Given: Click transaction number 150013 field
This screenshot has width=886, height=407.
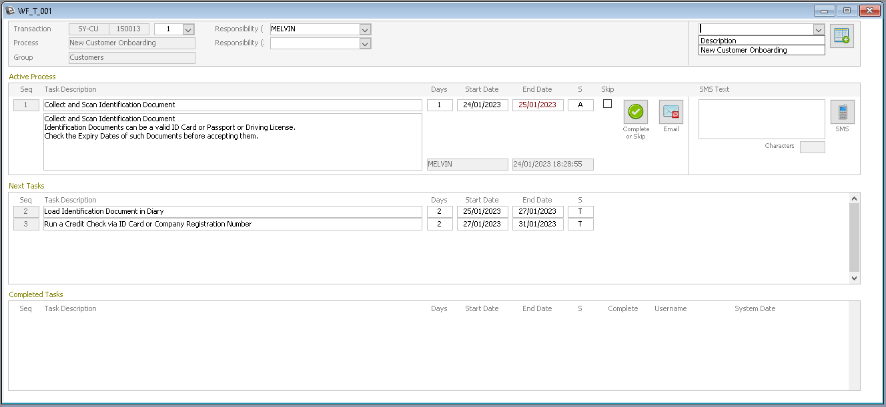Looking at the screenshot, I should pos(129,29).
